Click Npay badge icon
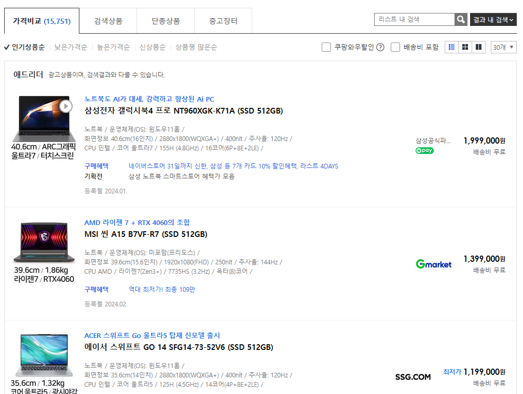This screenshot has width=523, height=394. [x=424, y=150]
